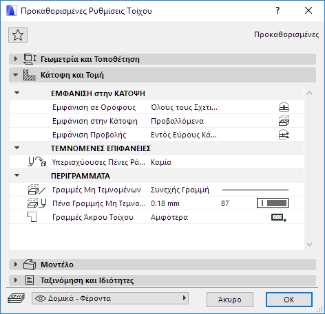Click the Προκαθορισμένες label at top right
325x314 pixels.
[286, 34]
